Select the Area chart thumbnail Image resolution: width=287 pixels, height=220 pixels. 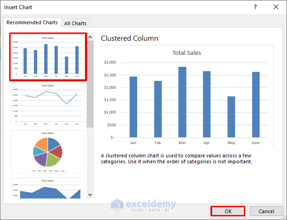point(48,188)
